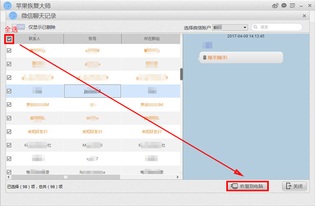Click the 已选择 (98) 项 status text
Screen dimensions: 315x206
21,187
